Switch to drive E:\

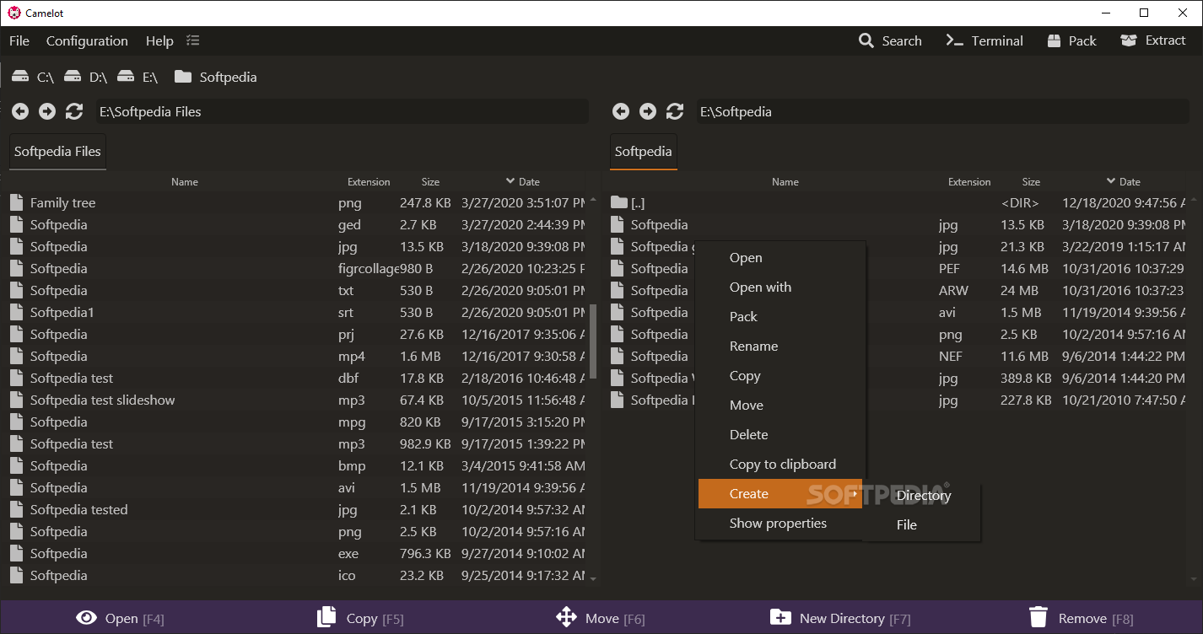(138, 77)
